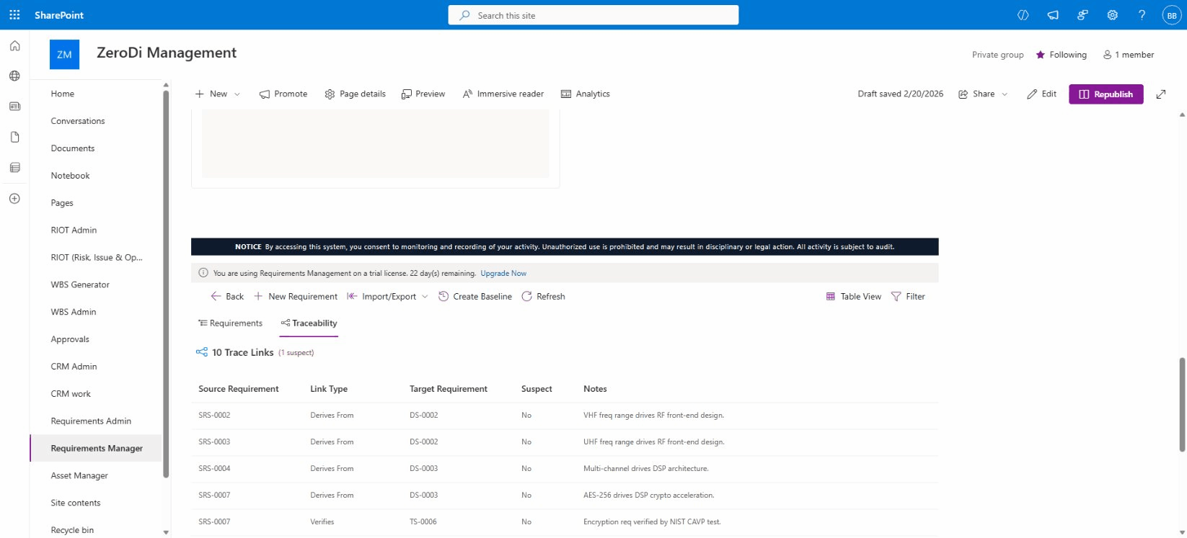Click the left navigation scrollbar down arrow
The image size is (1187, 538).
click(x=166, y=533)
